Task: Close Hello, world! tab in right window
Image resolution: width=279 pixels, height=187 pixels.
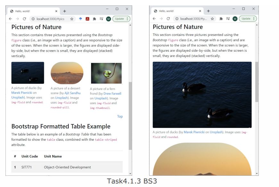Action: pyautogui.click(x=200, y=11)
